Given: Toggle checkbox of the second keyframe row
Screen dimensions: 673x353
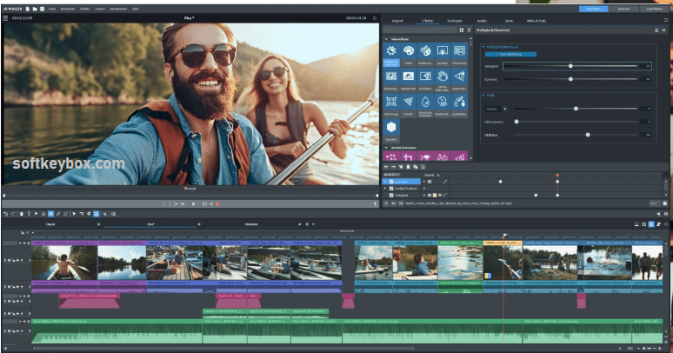Looking at the screenshot, I should click(391, 189).
